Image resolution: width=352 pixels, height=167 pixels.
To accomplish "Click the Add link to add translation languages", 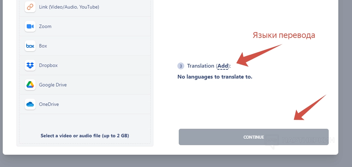I will point(223,66).
